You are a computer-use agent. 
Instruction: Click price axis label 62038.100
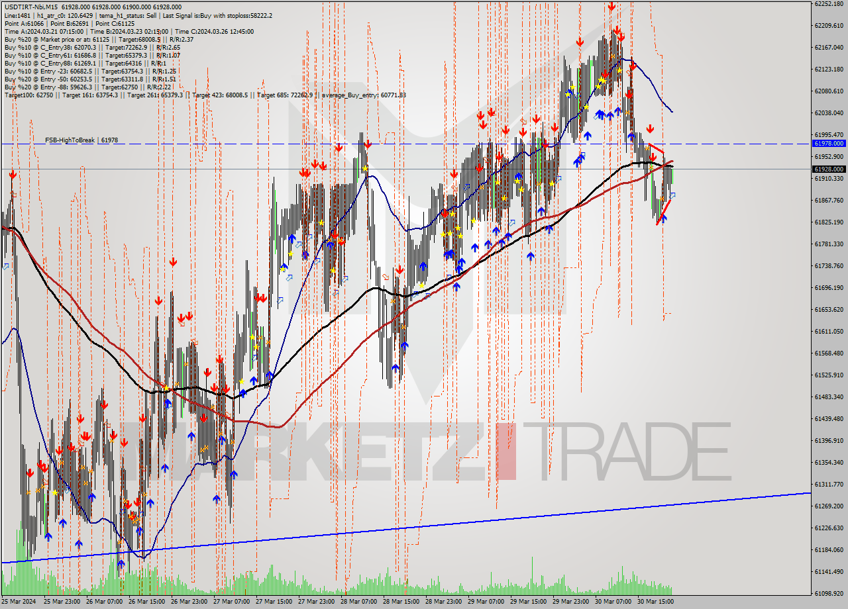coord(829,113)
